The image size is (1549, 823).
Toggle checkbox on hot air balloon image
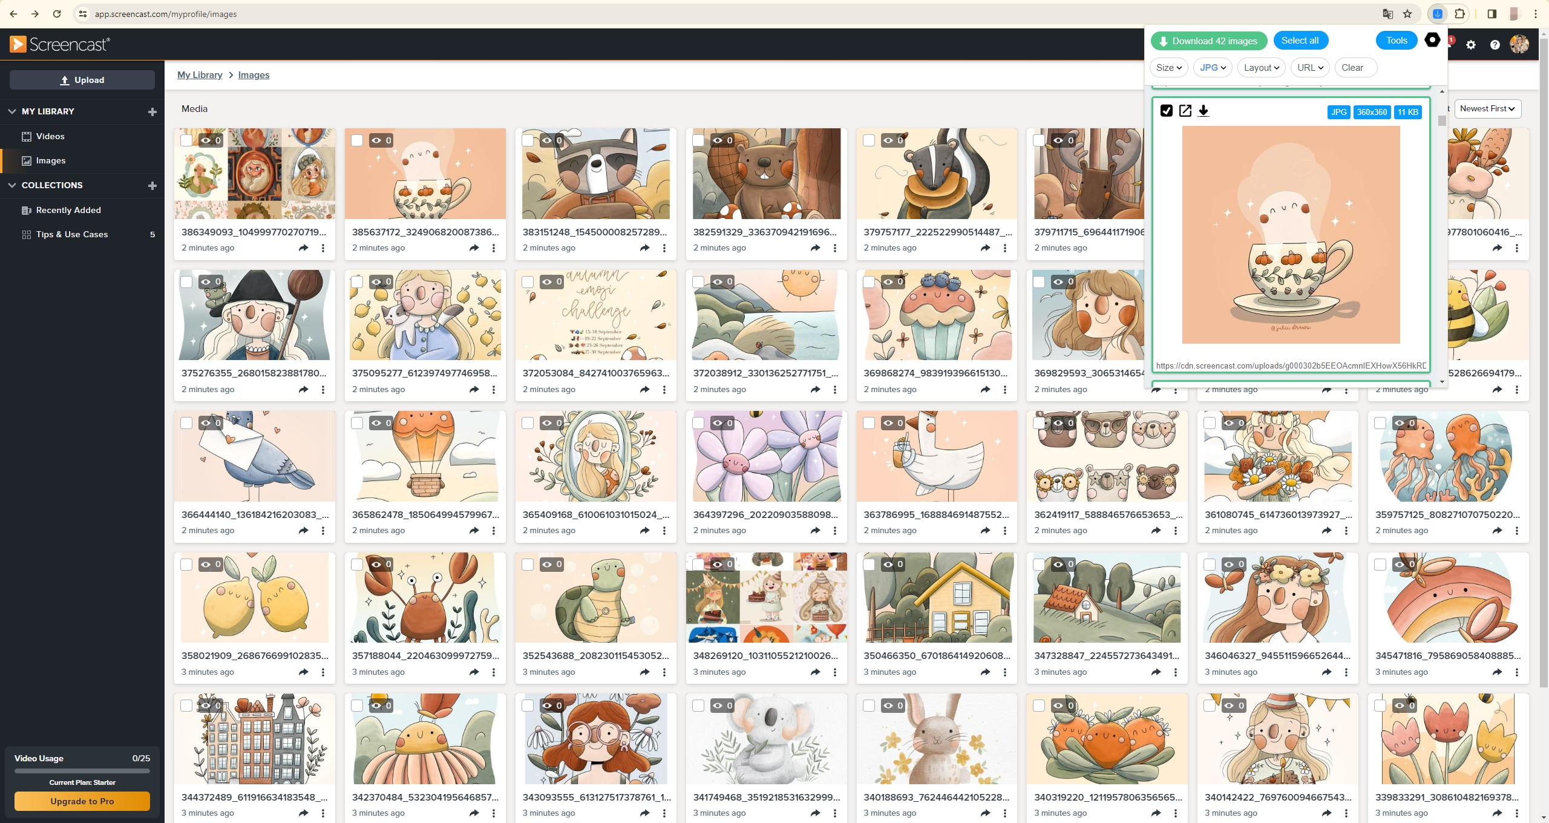tap(358, 421)
